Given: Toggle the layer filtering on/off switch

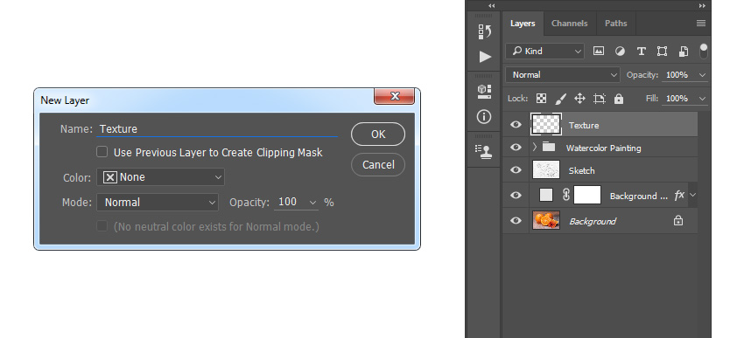Looking at the screenshot, I should coord(704,52).
